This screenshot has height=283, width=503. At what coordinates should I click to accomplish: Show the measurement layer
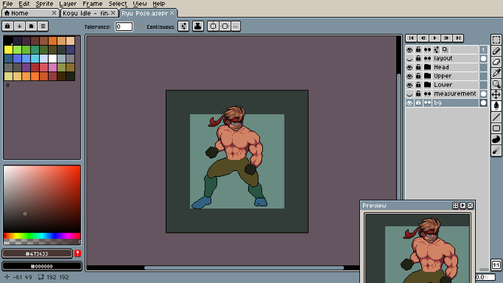tap(410, 93)
